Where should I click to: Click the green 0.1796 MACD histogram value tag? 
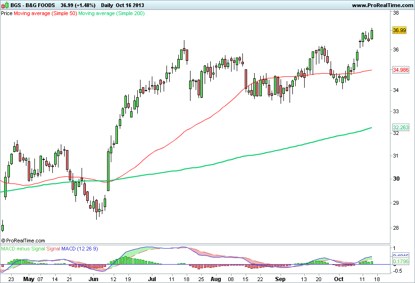pyautogui.click(x=401, y=261)
